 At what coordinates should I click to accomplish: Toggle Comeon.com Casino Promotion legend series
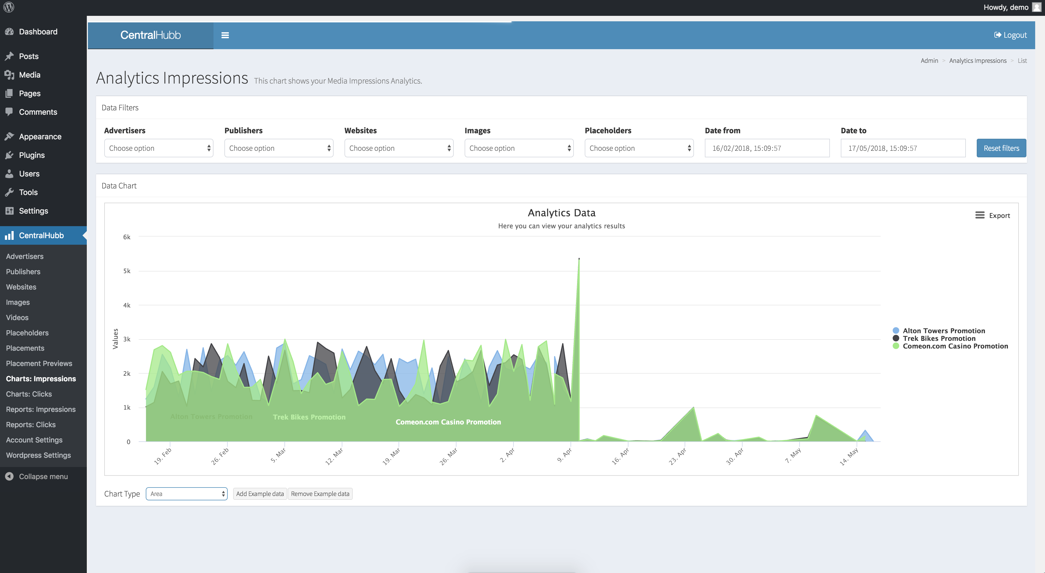coord(951,346)
